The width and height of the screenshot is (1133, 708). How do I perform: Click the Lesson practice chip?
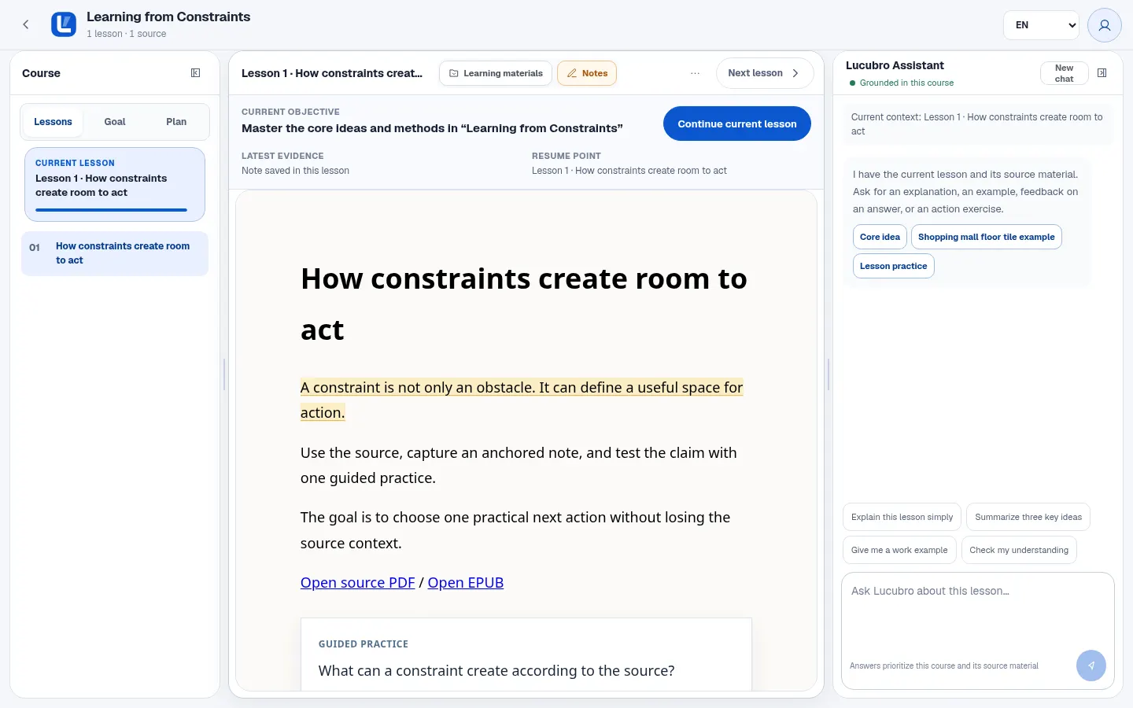click(x=893, y=266)
